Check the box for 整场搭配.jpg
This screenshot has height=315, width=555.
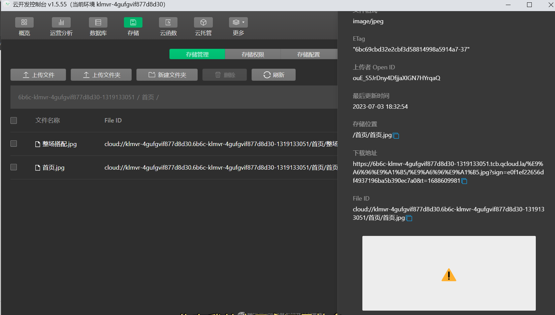[x=13, y=144]
